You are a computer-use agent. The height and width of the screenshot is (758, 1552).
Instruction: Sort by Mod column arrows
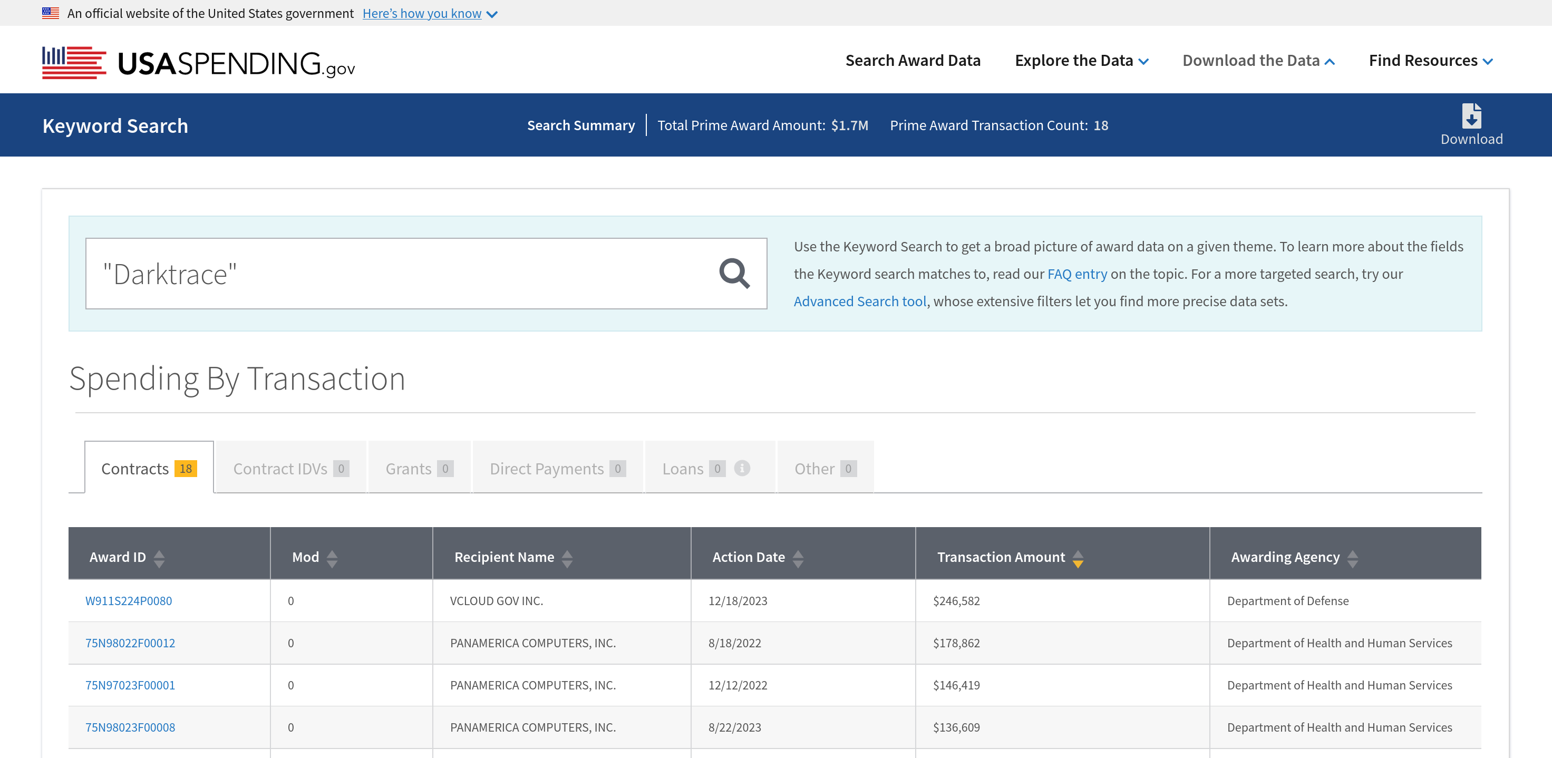tap(332, 559)
